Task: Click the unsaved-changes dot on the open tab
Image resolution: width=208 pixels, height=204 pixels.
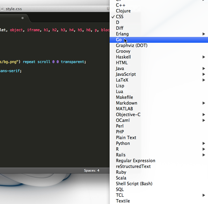Action: pyautogui.click(x=23, y=18)
